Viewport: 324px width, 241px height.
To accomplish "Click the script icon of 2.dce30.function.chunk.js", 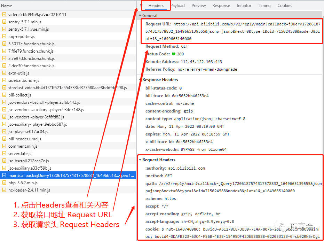I will [x=4, y=65].
